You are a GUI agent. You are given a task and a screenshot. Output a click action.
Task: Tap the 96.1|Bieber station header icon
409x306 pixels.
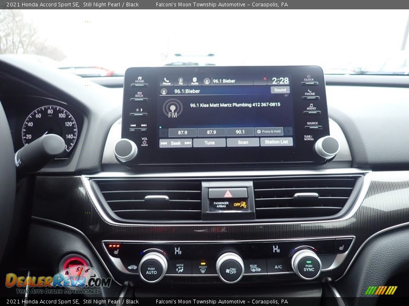coord(164,91)
